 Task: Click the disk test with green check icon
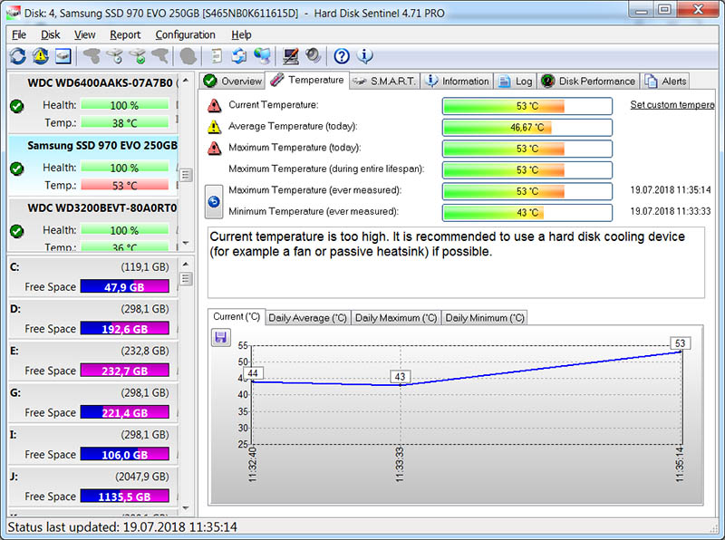click(x=138, y=56)
